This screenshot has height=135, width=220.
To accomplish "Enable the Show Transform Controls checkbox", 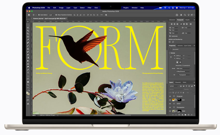I will click(56, 15).
